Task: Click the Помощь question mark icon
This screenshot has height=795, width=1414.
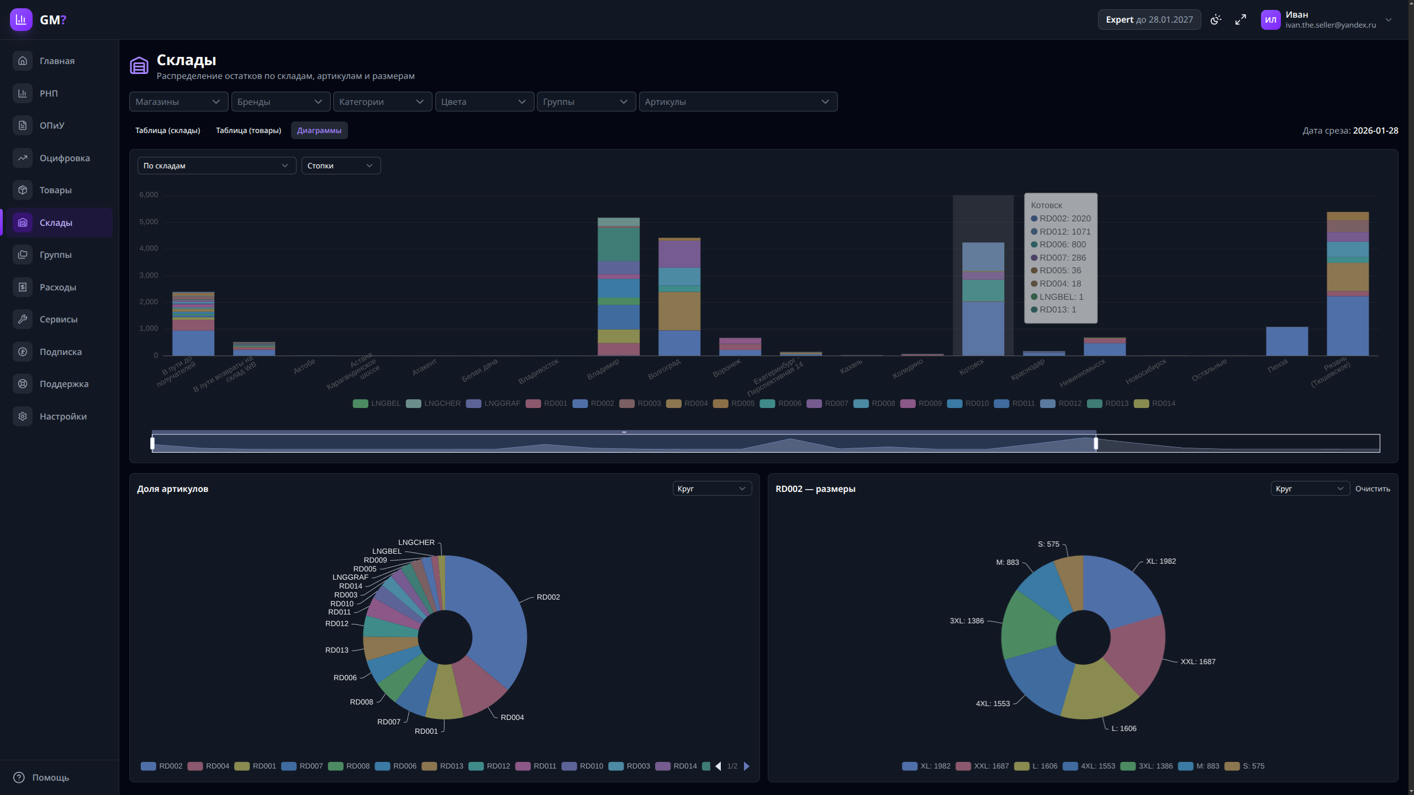Action: (19, 777)
